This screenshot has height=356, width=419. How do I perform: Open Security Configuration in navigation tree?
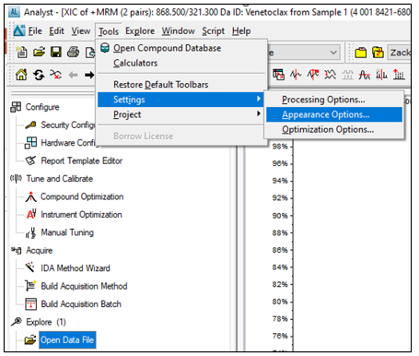pyautogui.click(x=68, y=125)
